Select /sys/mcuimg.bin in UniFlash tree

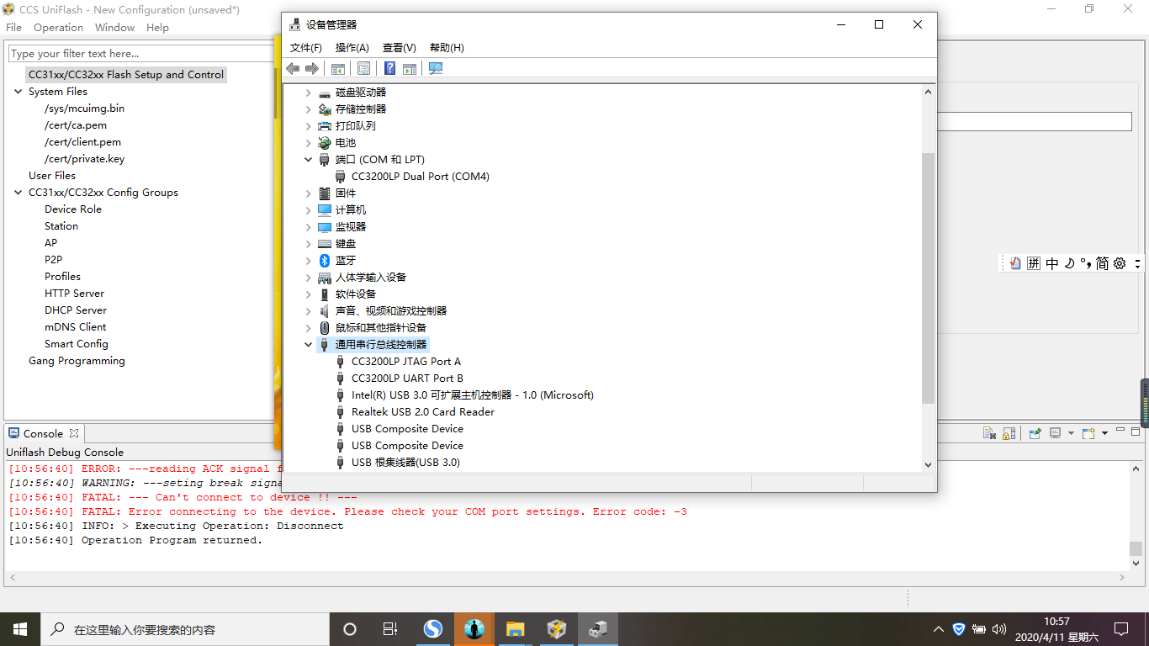point(84,109)
